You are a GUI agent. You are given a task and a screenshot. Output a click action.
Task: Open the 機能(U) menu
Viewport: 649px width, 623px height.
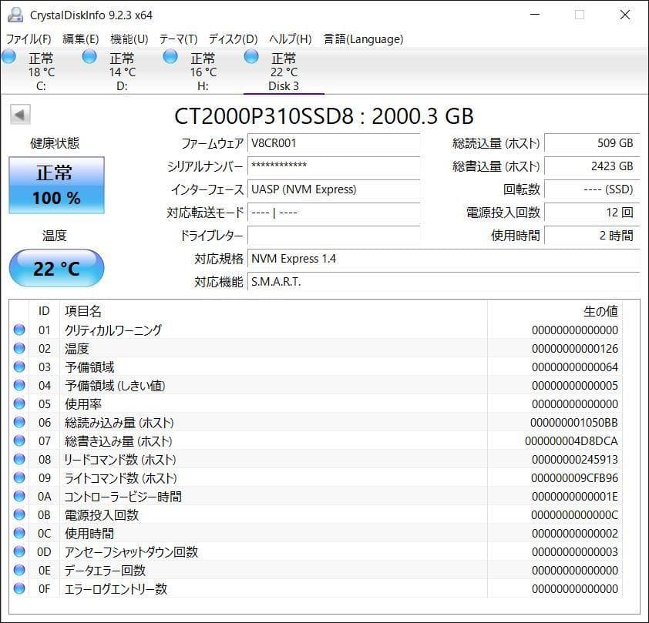pyautogui.click(x=129, y=39)
